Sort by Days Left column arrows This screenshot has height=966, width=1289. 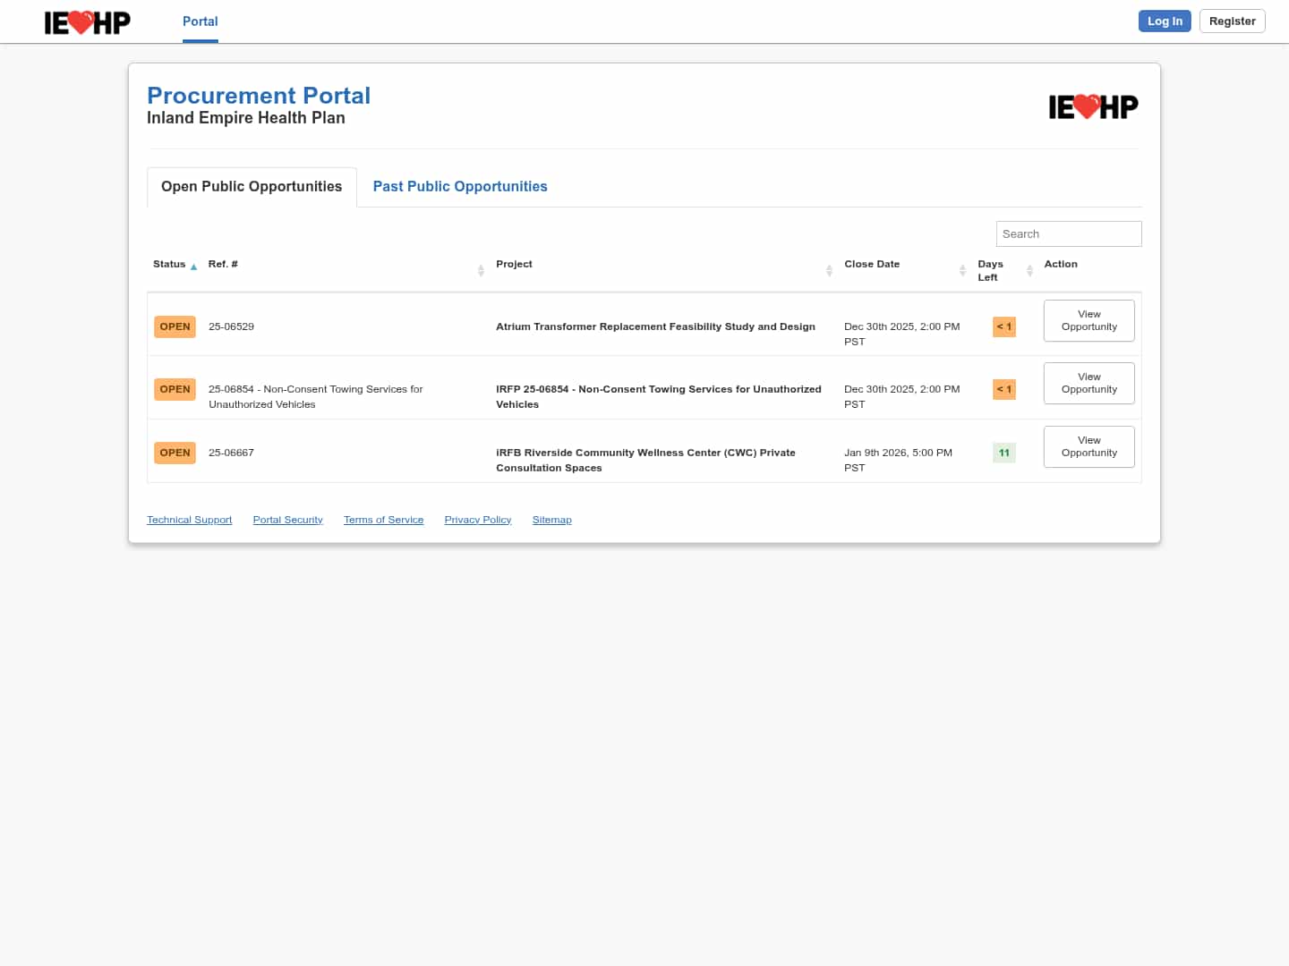(x=1029, y=270)
